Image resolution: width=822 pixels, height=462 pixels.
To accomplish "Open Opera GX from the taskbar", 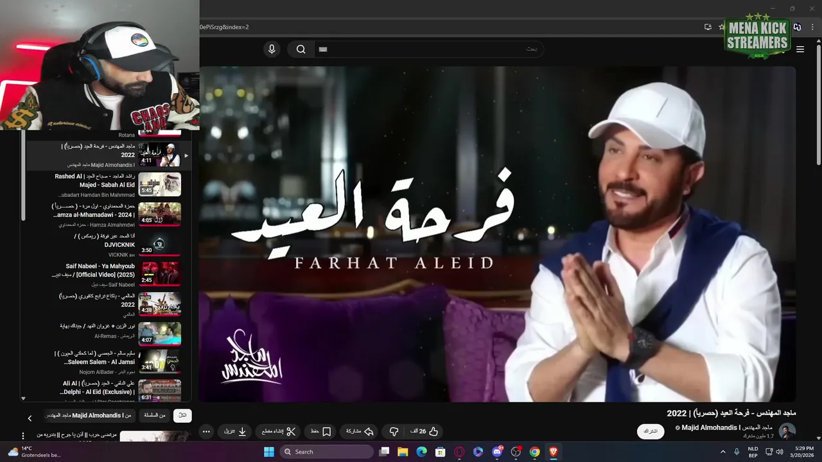I will pos(459,452).
